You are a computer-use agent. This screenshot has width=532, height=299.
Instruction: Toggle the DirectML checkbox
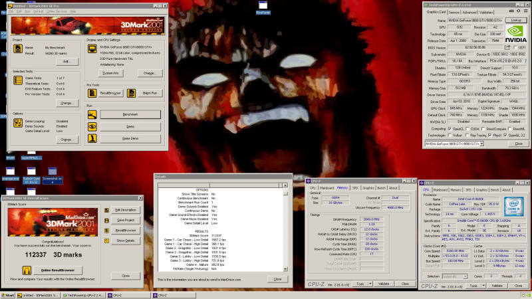click(509, 129)
